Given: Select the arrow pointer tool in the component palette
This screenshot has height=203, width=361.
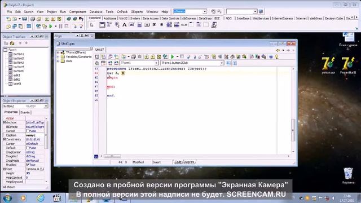Looking at the screenshot, I should pyautogui.click(x=92, y=25).
